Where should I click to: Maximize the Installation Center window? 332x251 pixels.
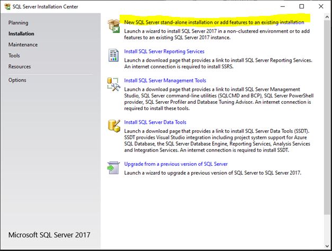tap(301, 6)
